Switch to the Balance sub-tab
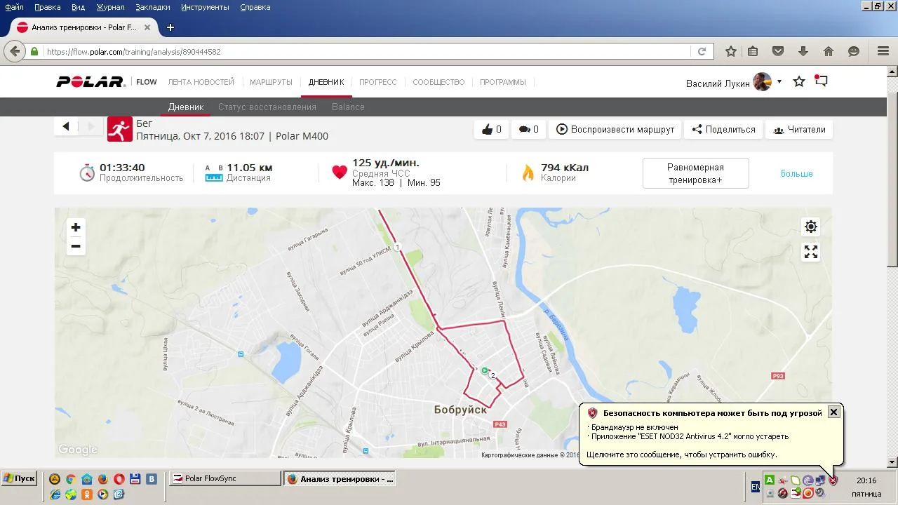The height and width of the screenshot is (505, 898). coord(348,107)
